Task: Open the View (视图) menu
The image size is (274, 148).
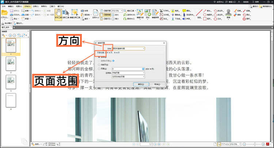Action: coord(19,6)
